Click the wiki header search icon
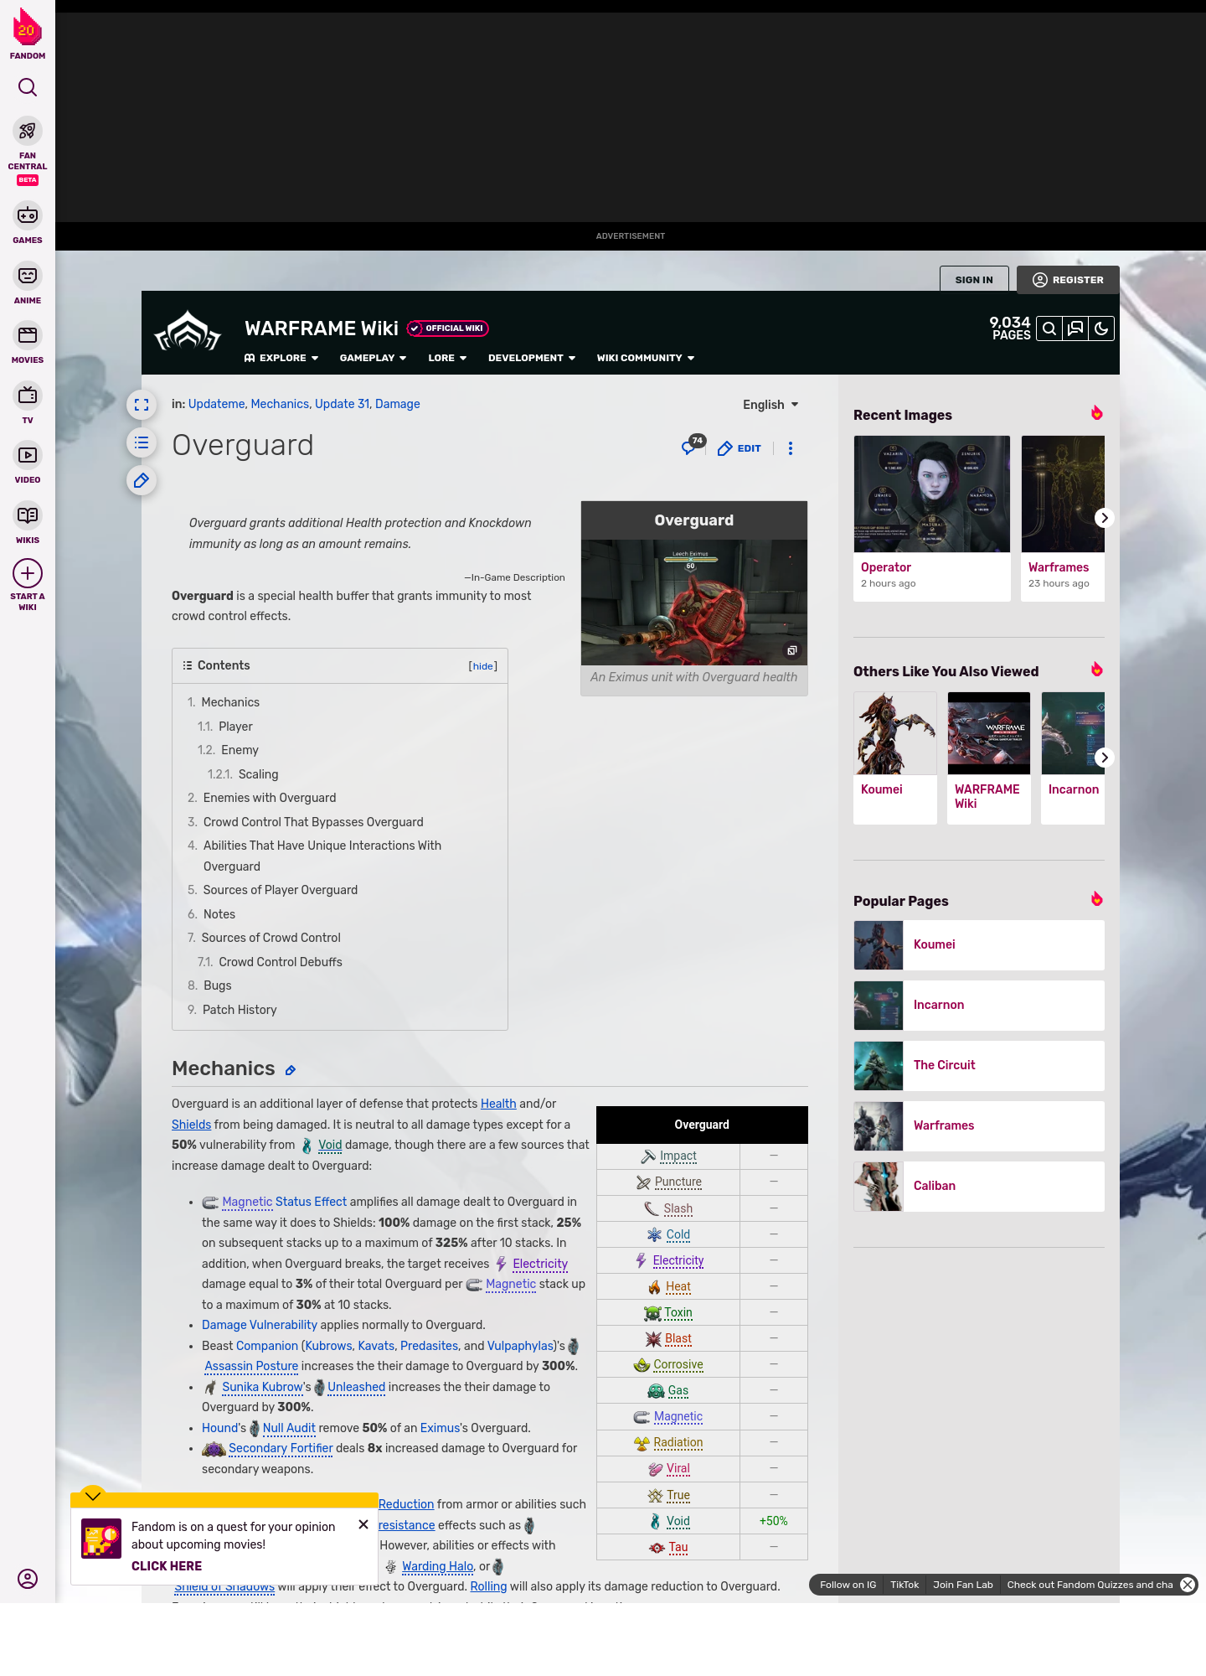1206x1676 pixels. click(1049, 328)
